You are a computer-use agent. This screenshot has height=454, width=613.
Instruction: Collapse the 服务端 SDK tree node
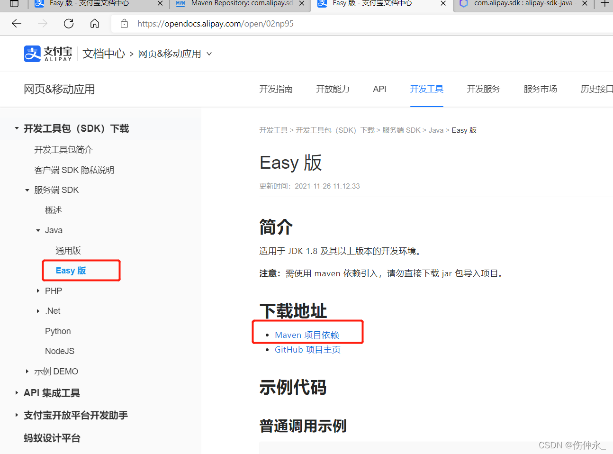27,190
